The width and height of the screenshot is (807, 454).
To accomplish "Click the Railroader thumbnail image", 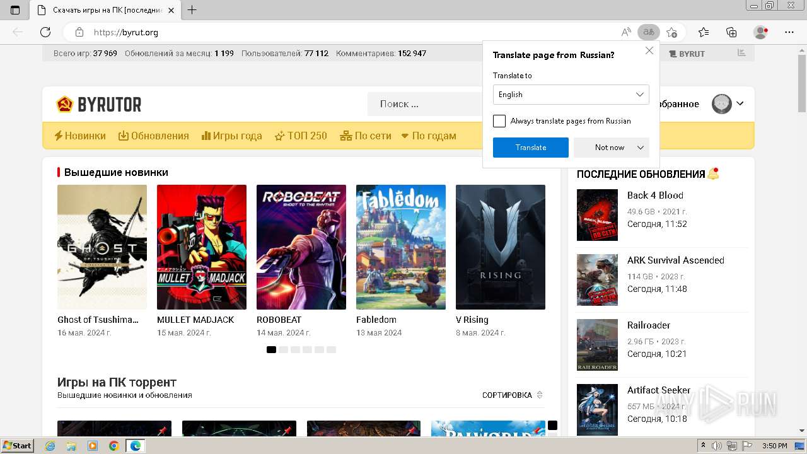I will [x=597, y=345].
